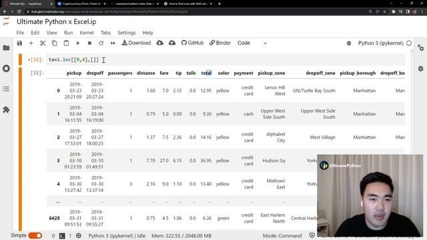Click the pickup_zone column header

[x=272, y=73]
